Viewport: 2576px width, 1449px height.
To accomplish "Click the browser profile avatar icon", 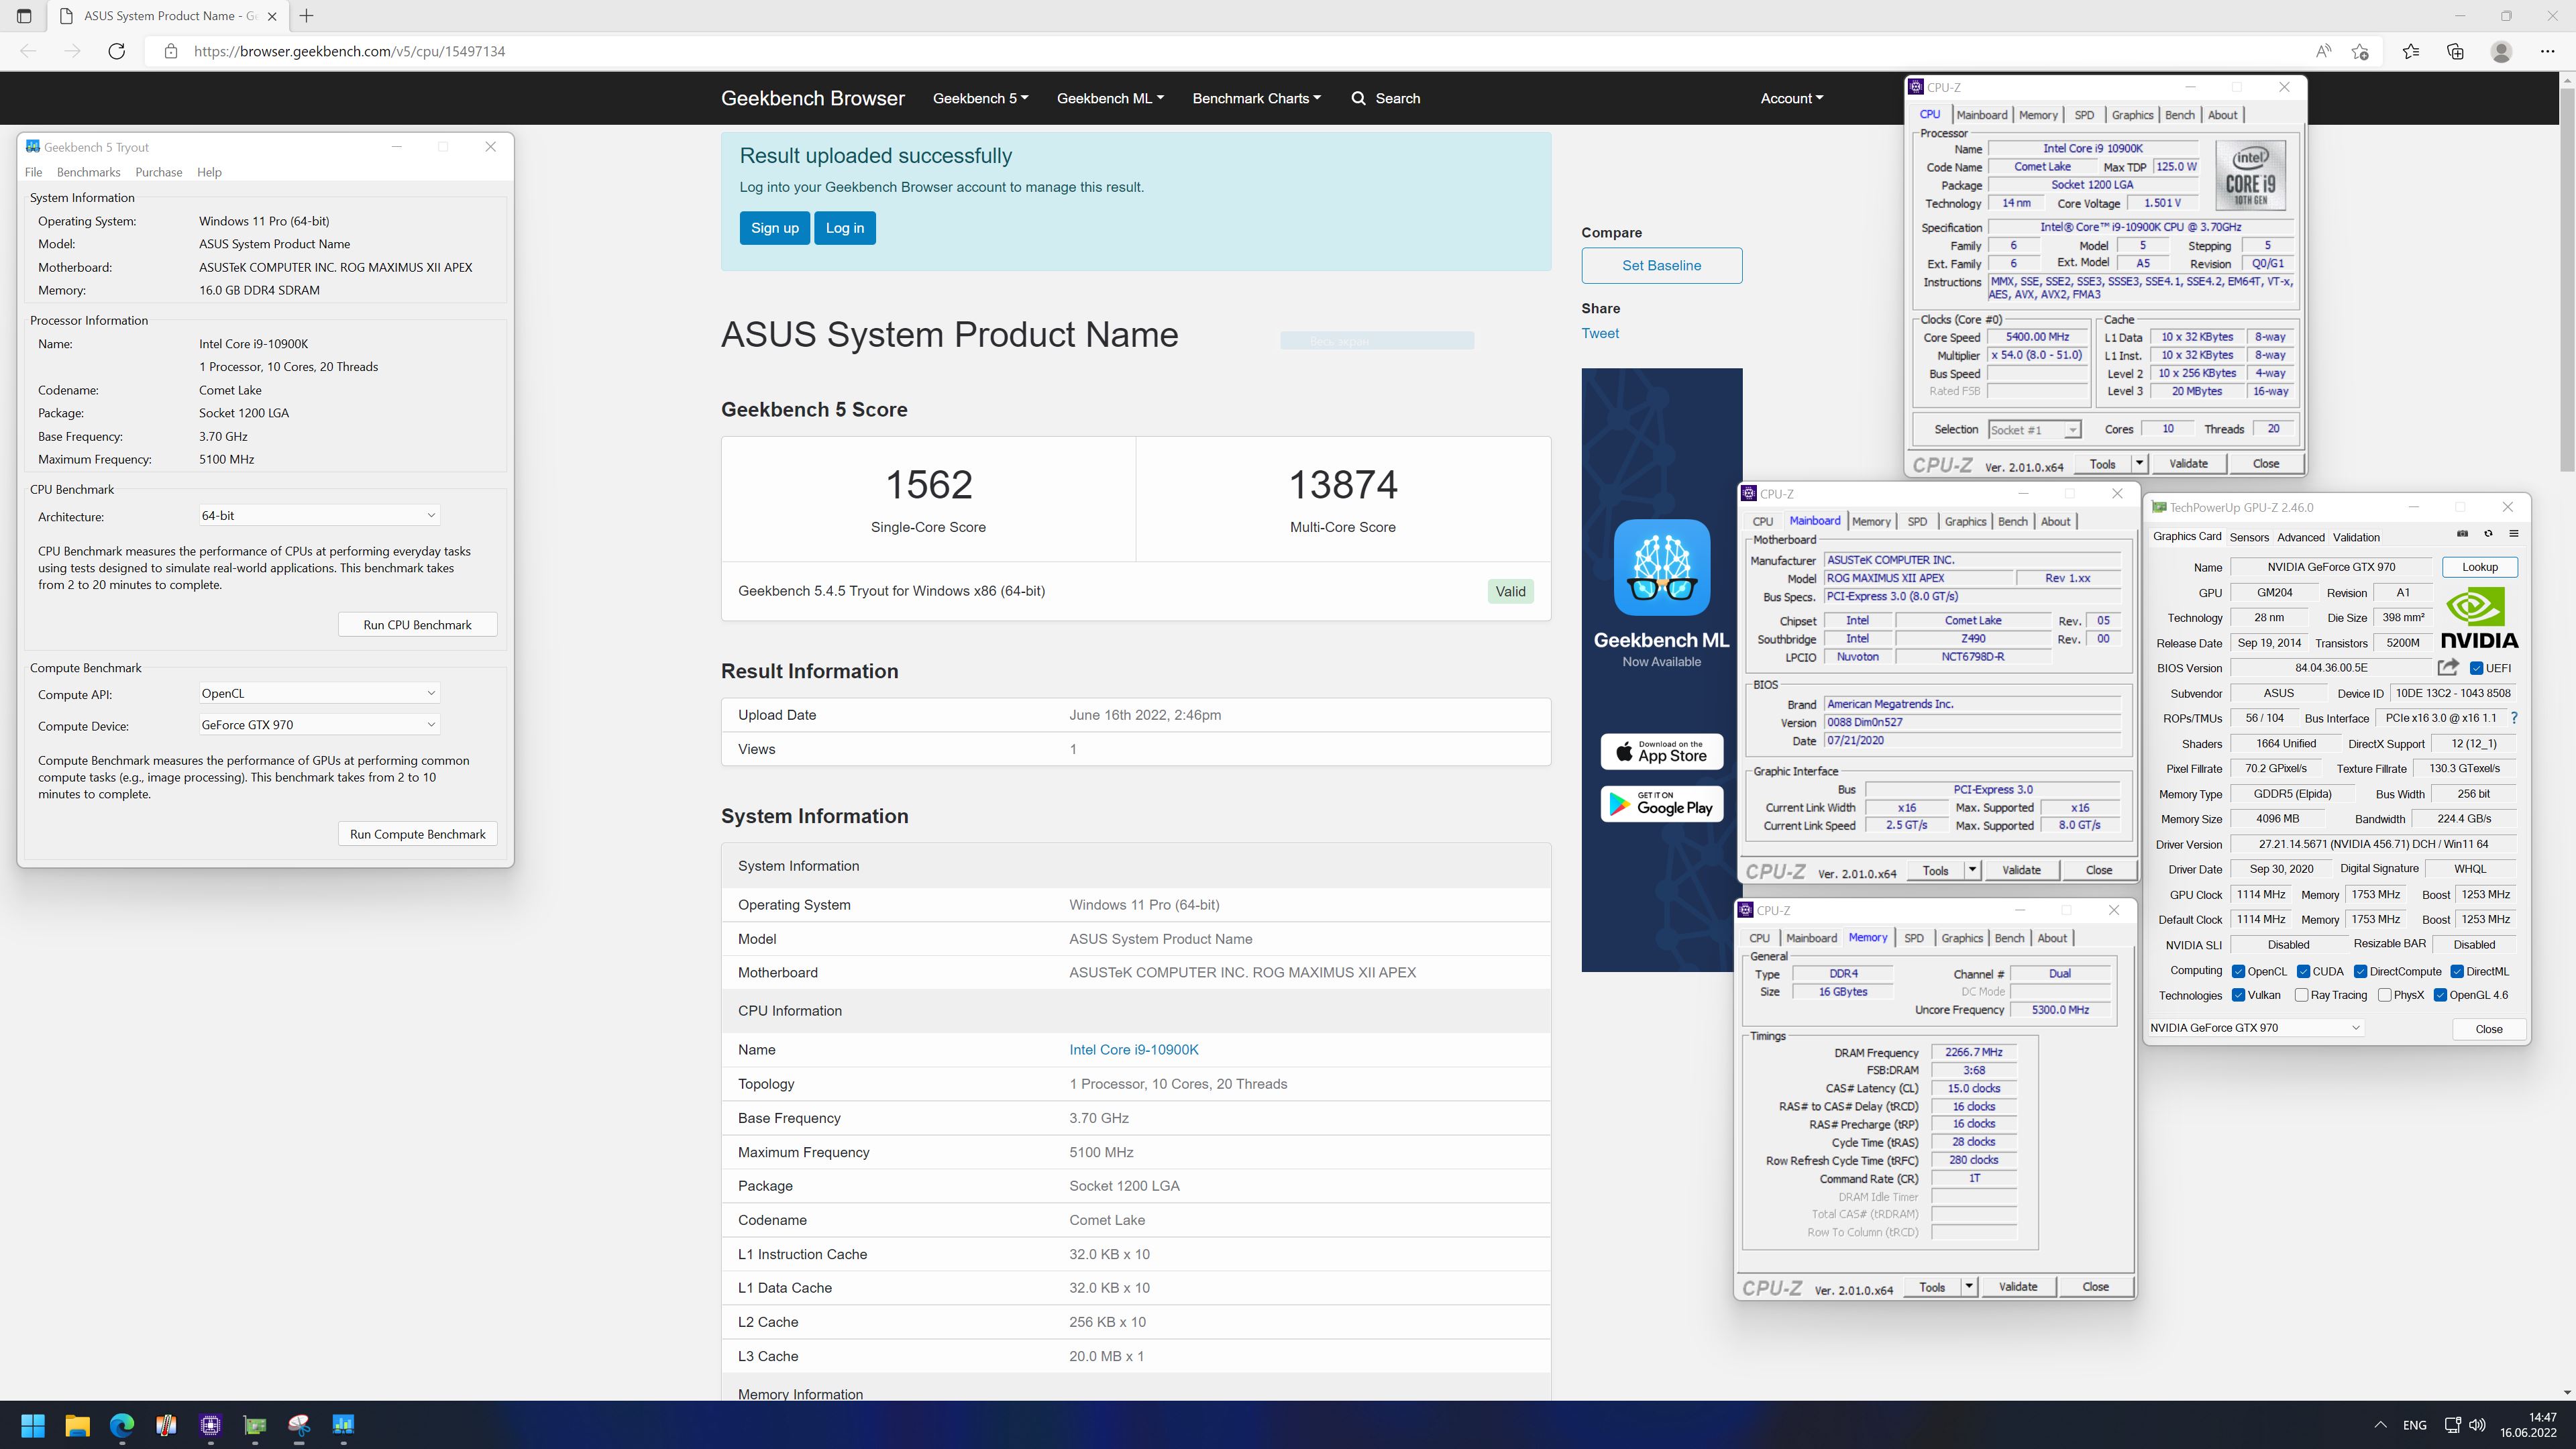I will (x=2501, y=51).
